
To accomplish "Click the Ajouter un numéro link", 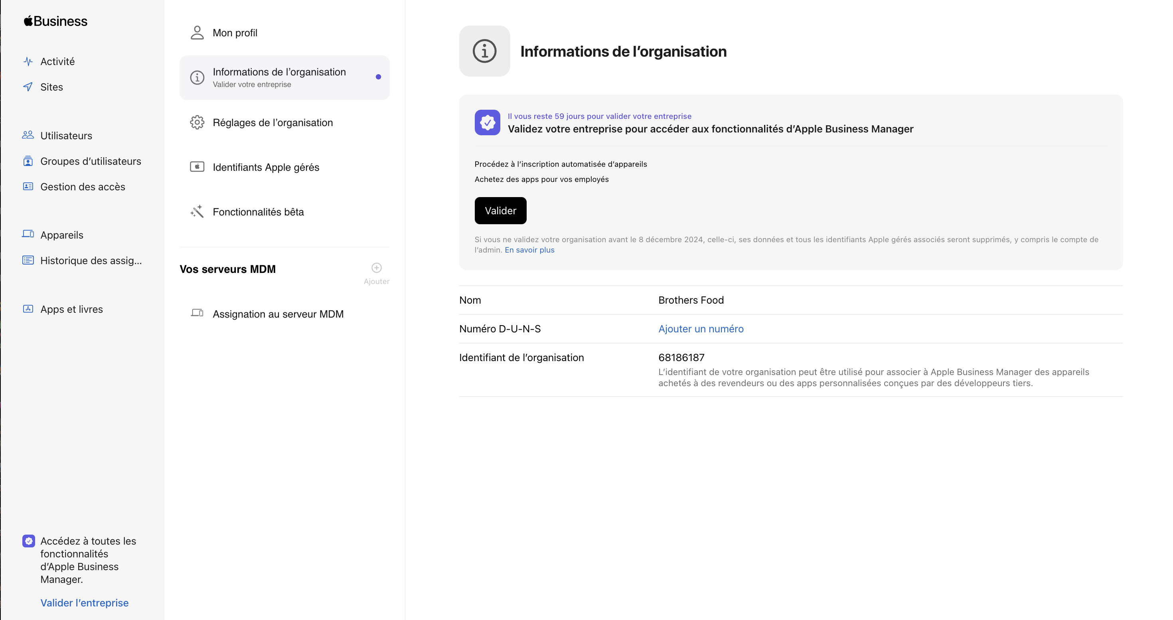I will click(701, 329).
